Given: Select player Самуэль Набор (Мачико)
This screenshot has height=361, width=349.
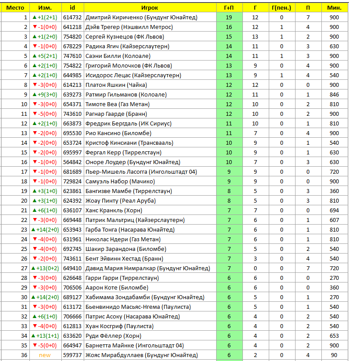Looking at the screenshot, I should pyautogui.click(x=120, y=182).
